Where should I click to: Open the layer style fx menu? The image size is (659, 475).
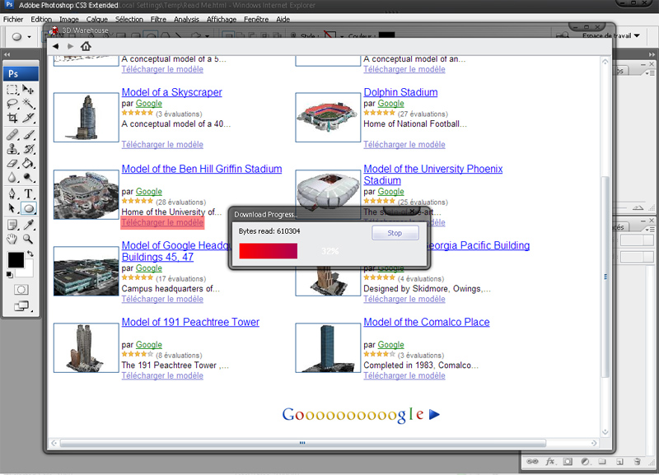coord(549,461)
